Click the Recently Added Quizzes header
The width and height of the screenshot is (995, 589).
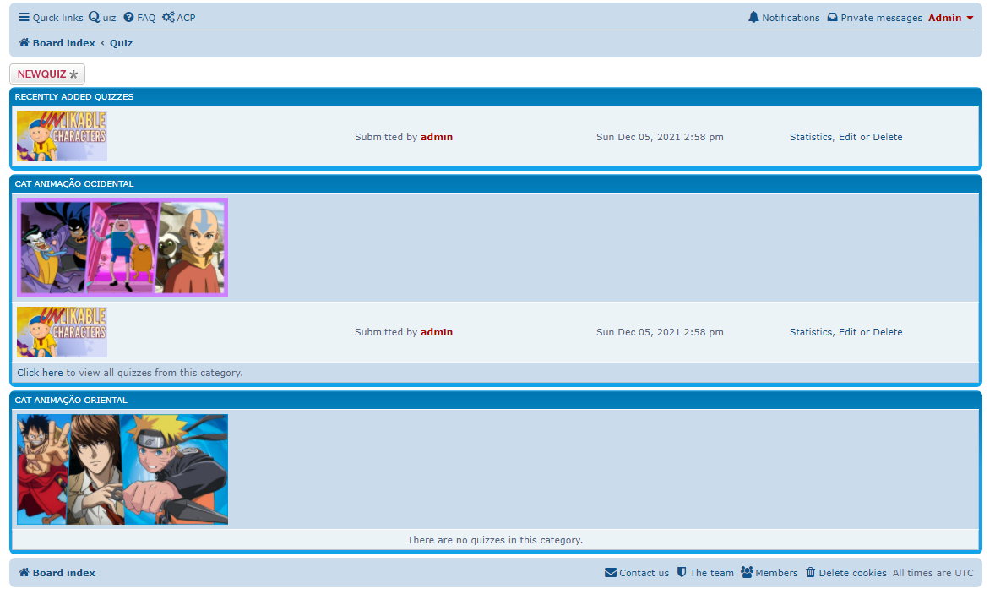74,96
